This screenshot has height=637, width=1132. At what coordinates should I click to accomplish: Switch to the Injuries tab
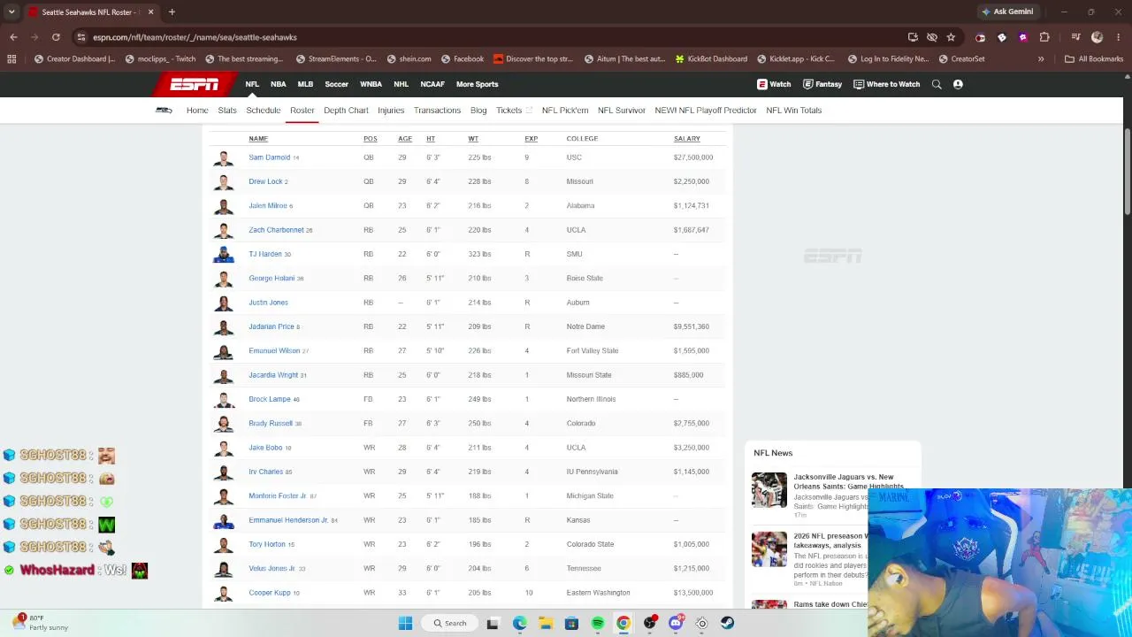(x=391, y=111)
